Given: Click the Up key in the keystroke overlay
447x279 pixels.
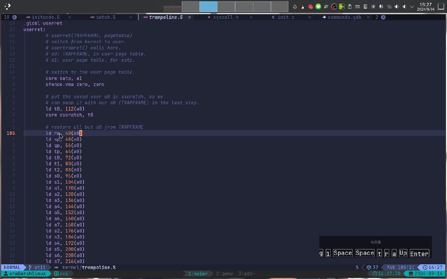Looking at the screenshot, I should coord(403,253).
